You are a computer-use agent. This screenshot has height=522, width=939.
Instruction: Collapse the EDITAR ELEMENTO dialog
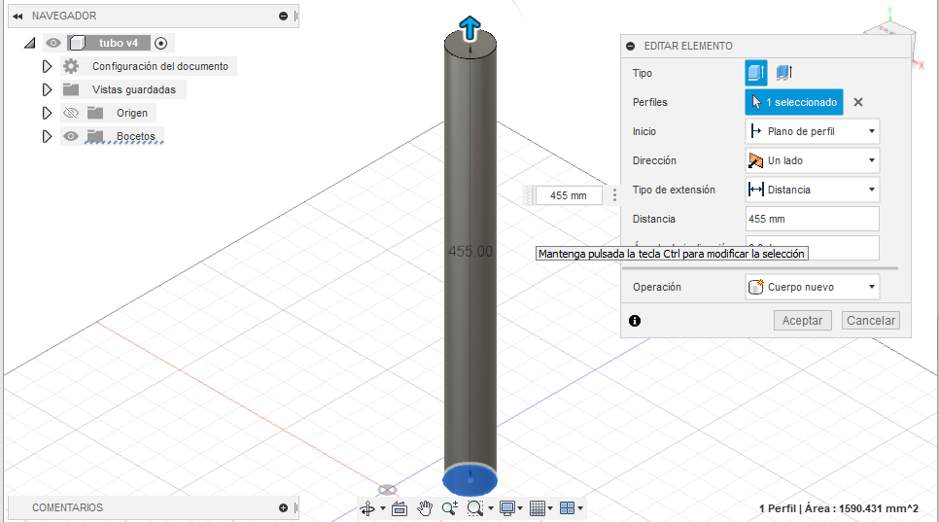[x=631, y=46]
